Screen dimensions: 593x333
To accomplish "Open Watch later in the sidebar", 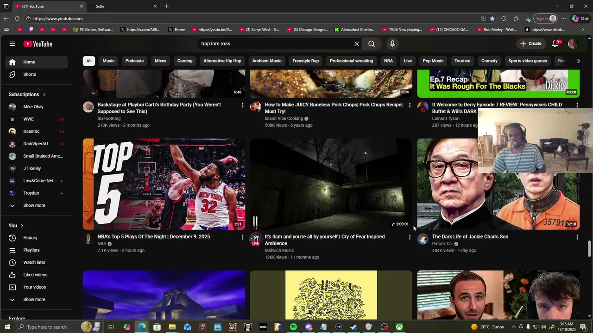I will [36, 263].
